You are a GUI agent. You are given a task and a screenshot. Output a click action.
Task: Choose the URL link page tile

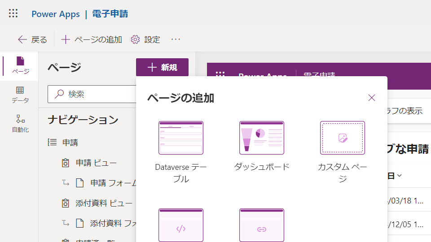[262, 225]
